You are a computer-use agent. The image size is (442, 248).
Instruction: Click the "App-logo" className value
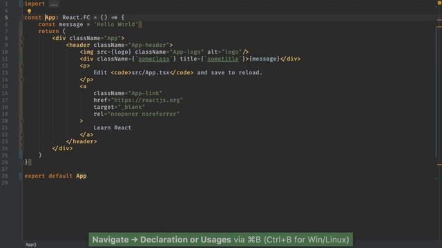point(186,52)
